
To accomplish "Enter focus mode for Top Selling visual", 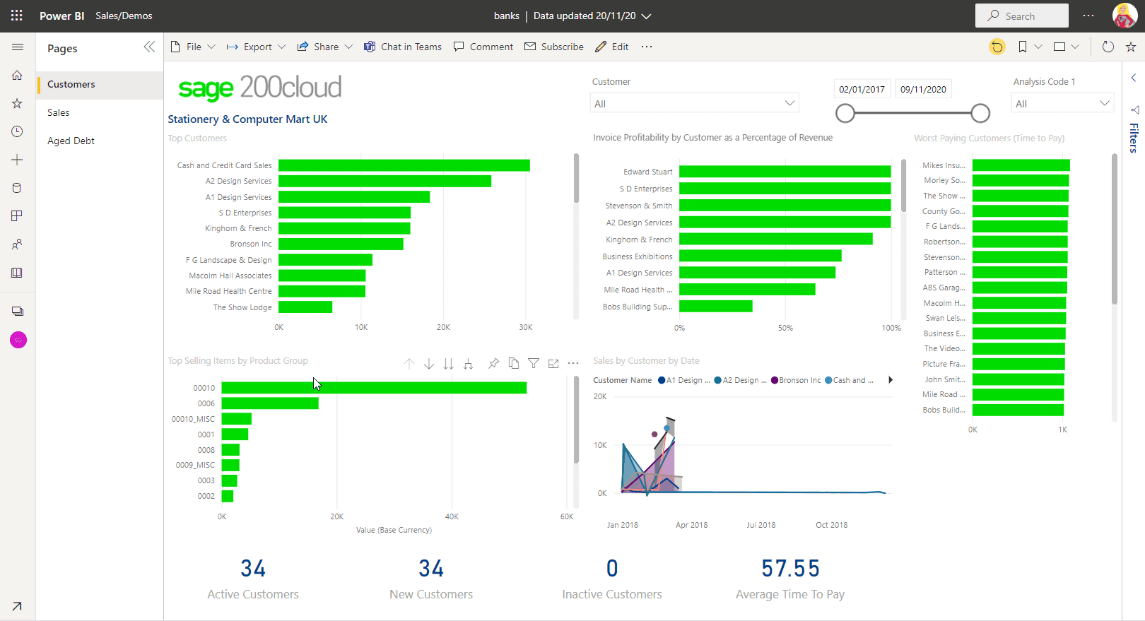I will 553,364.
